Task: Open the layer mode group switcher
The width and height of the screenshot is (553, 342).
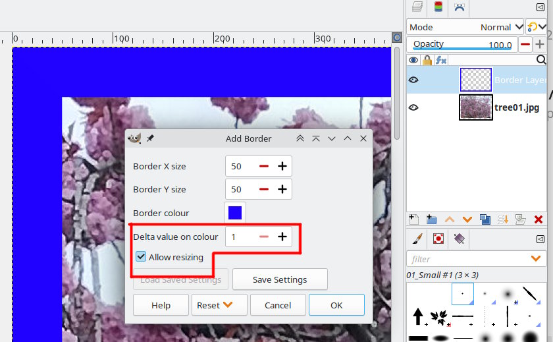Action: 537,27
